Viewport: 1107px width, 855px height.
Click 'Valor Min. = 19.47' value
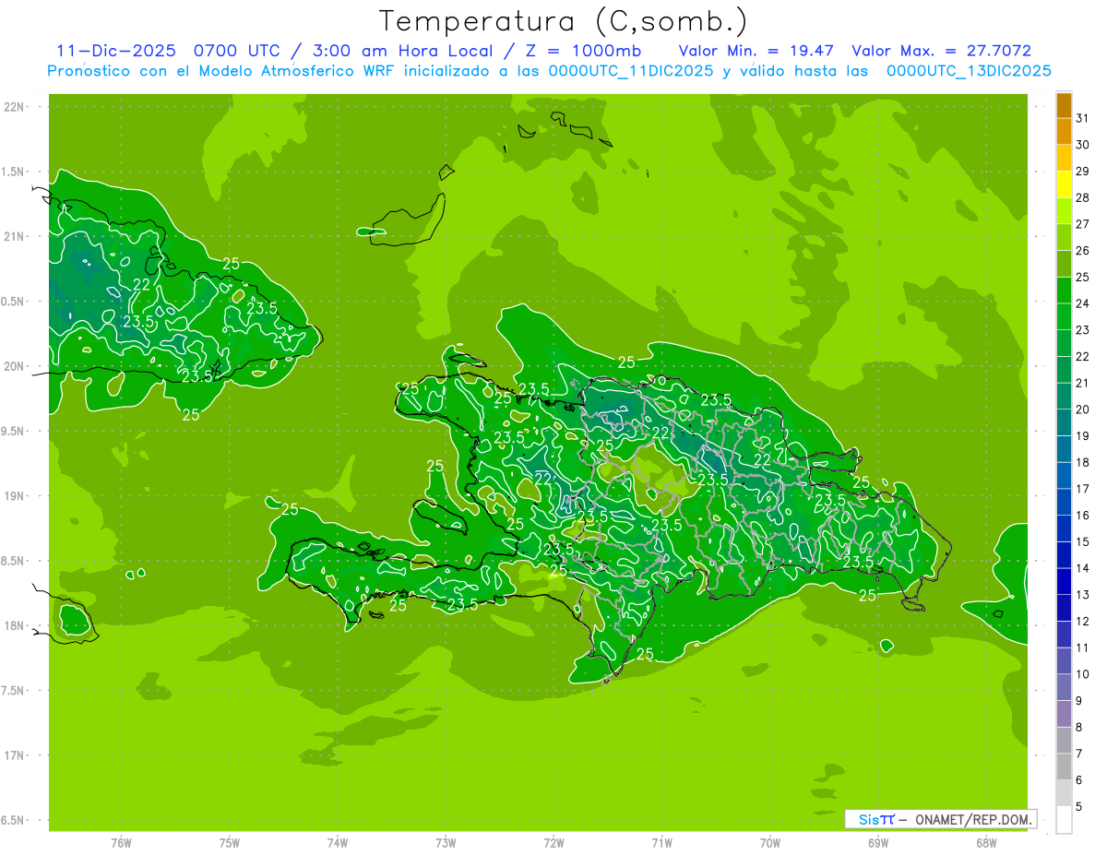point(756,51)
